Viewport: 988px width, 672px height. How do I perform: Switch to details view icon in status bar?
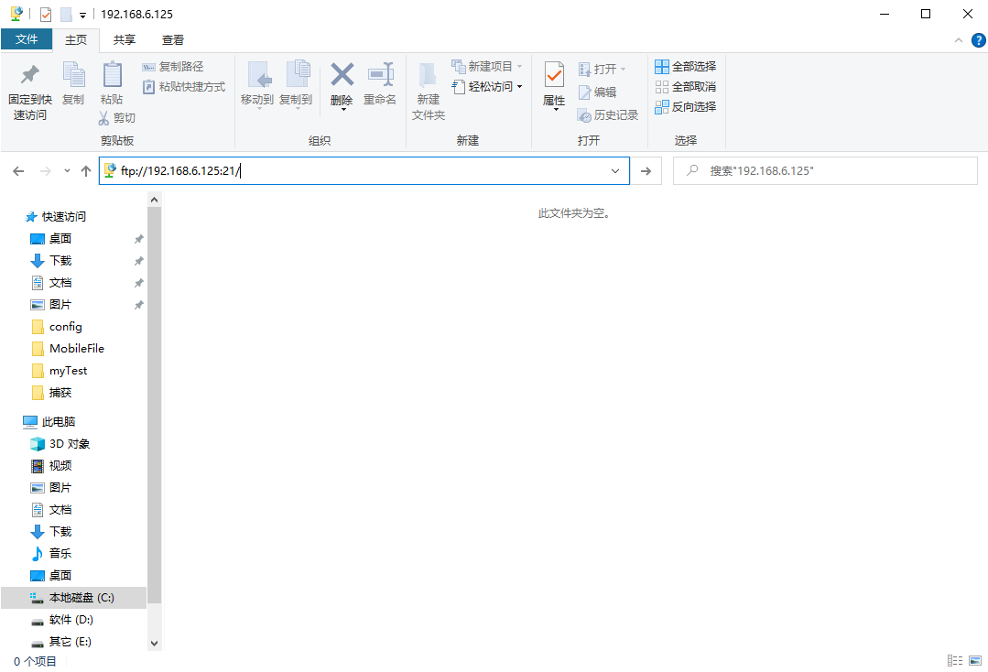[x=955, y=661]
